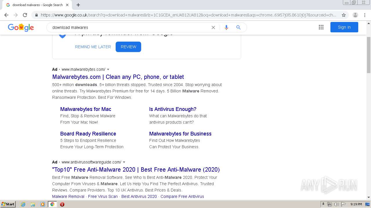
Task: Click the Compare Free Antivirus sitelink
Action: pyautogui.click(x=182, y=196)
